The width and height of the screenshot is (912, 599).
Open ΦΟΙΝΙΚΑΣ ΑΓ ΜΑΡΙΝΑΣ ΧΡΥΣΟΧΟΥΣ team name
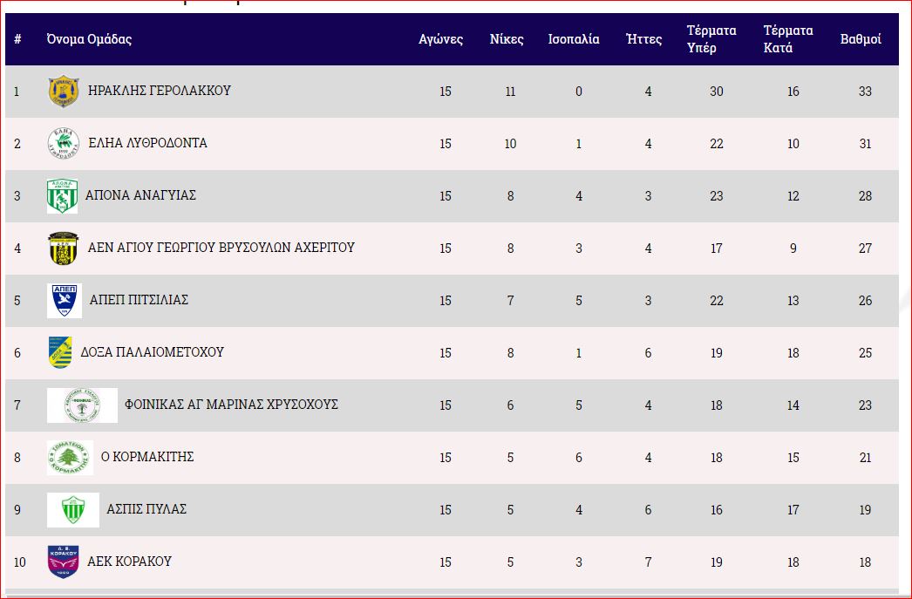(x=231, y=405)
